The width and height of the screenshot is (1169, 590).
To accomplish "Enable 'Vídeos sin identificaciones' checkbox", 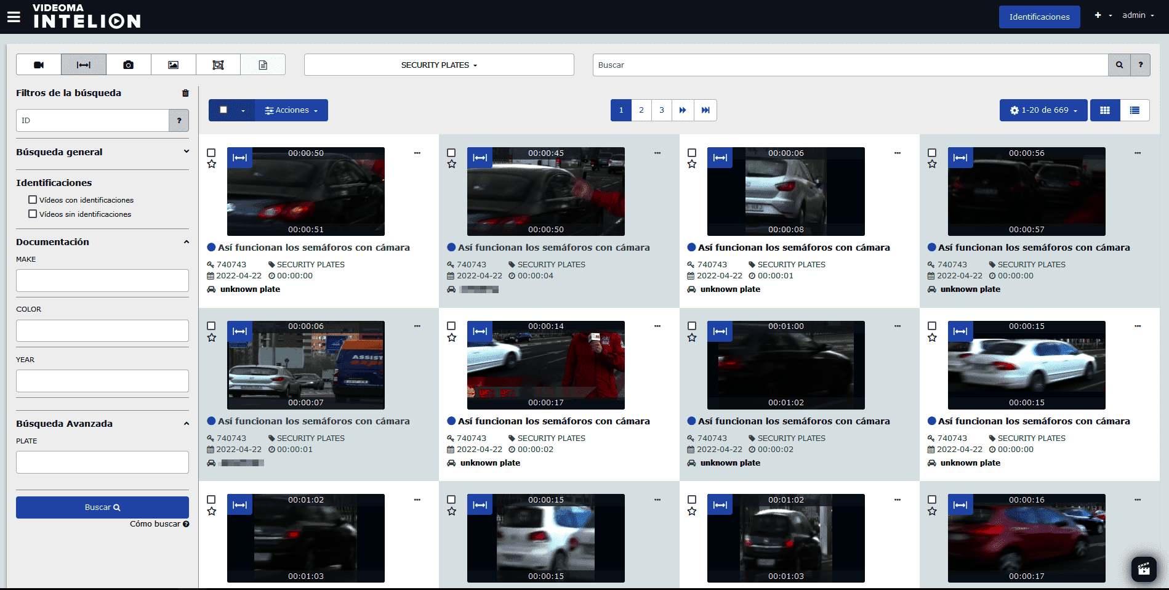I will coord(32,213).
